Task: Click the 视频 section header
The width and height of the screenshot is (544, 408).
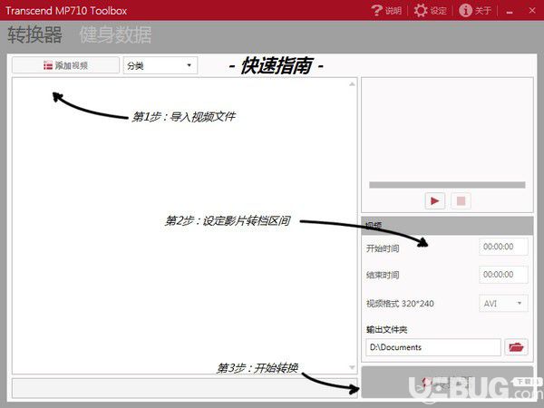Action: click(447, 226)
